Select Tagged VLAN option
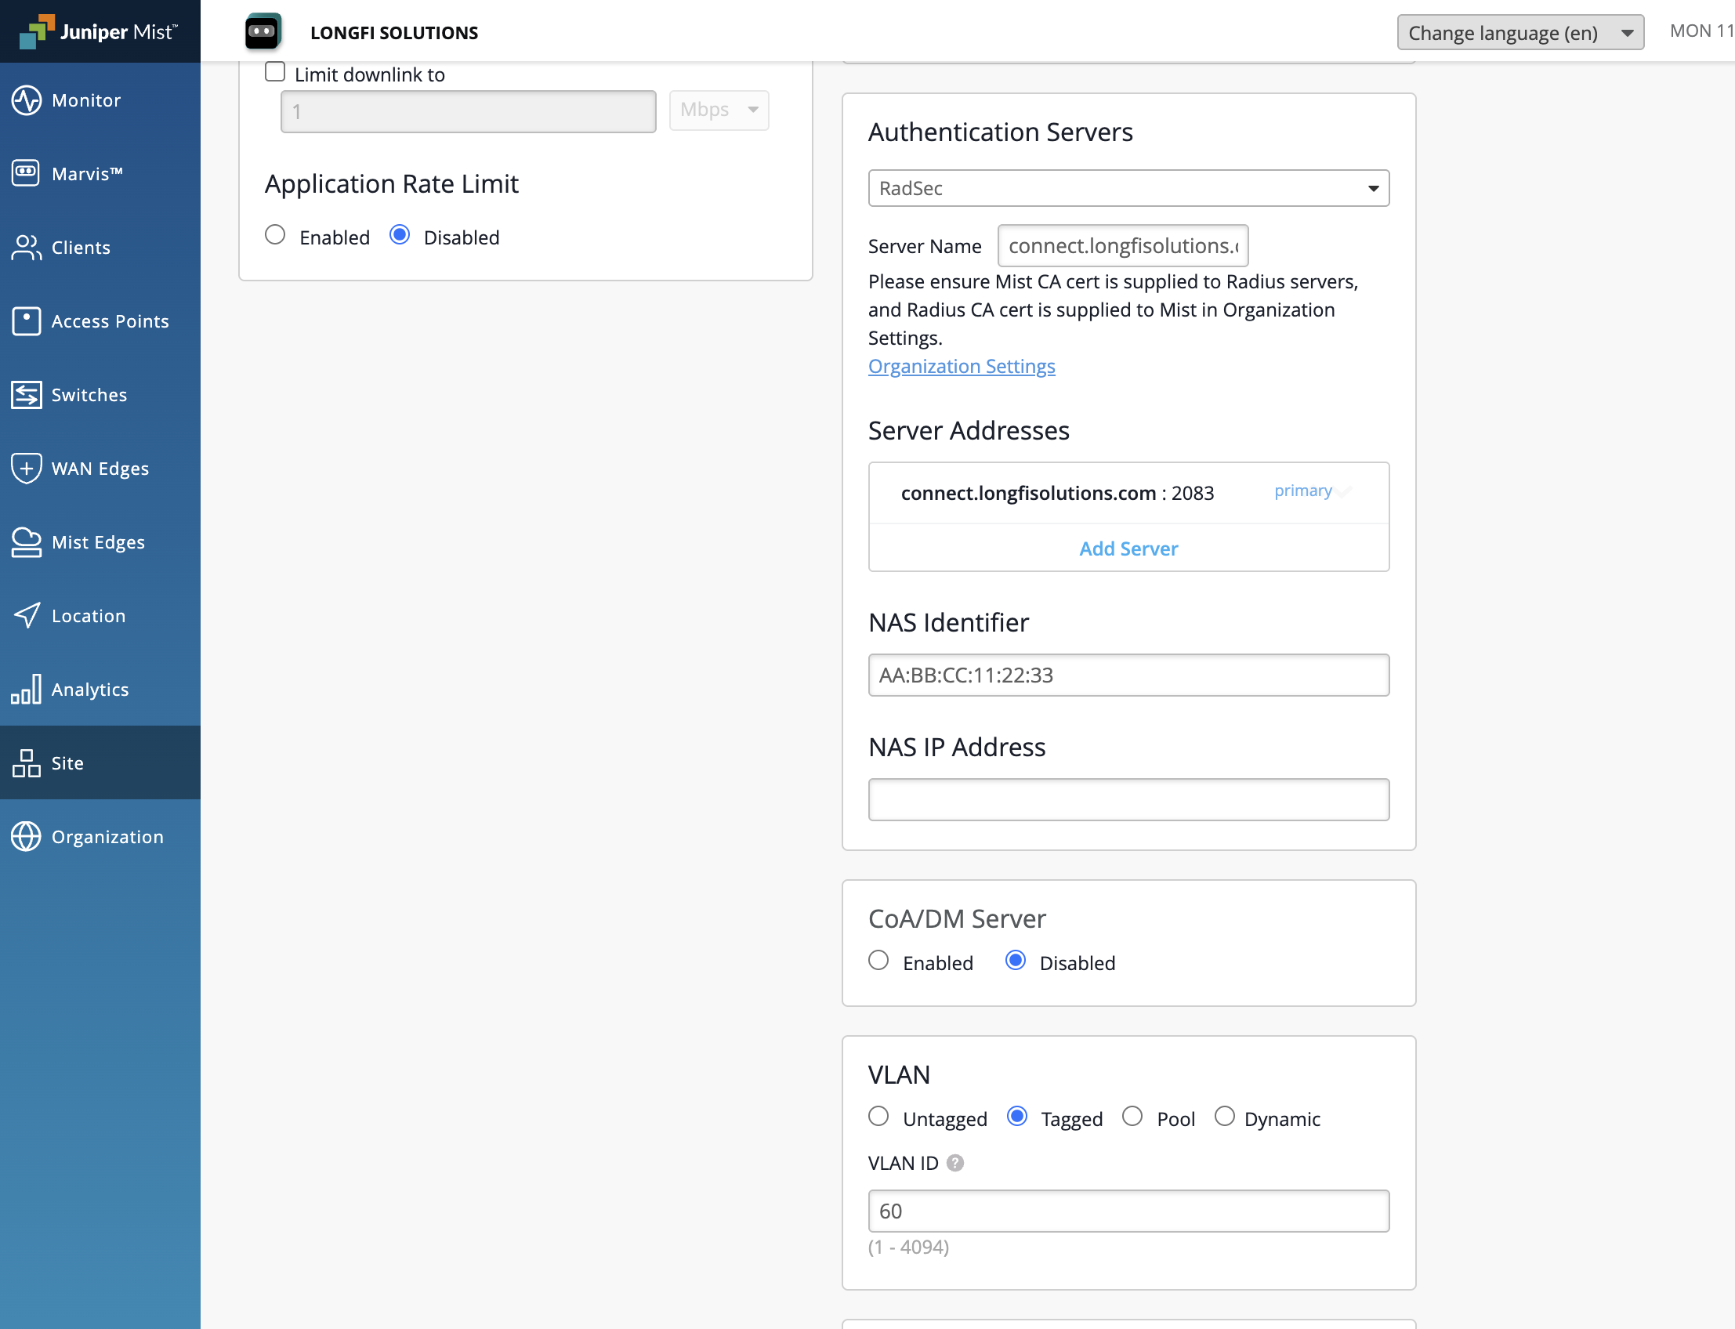This screenshot has height=1329, width=1735. (x=1016, y=1116)
